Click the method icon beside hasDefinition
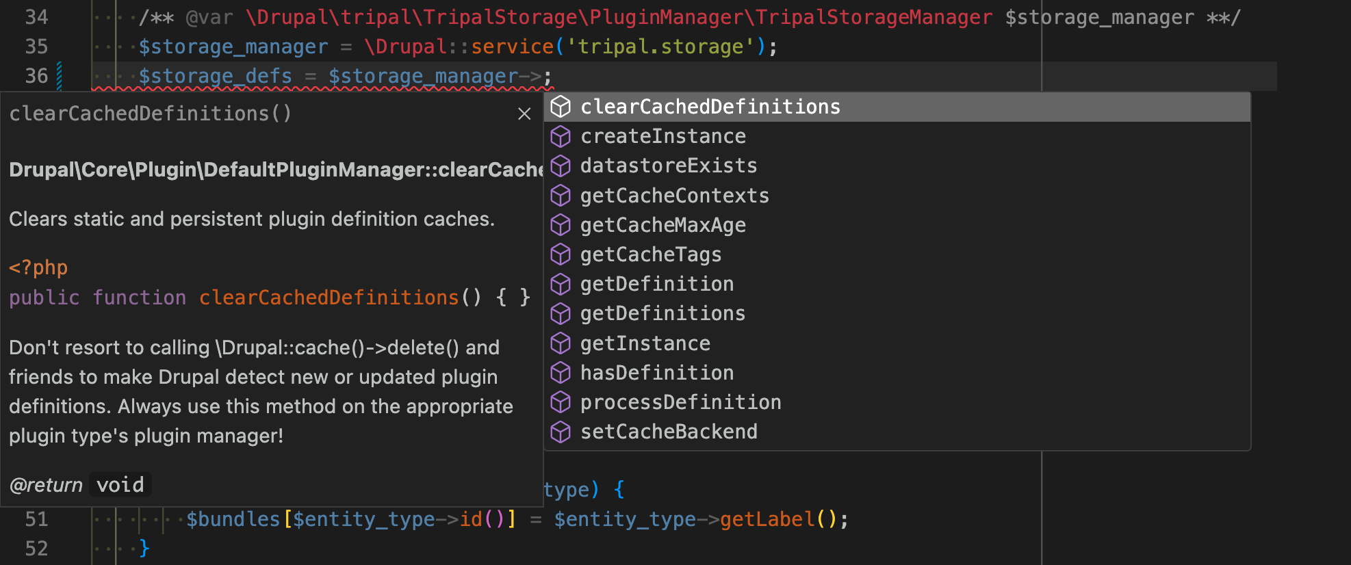The height and width of the screenshot is (565, 1351). coord(561,373)
